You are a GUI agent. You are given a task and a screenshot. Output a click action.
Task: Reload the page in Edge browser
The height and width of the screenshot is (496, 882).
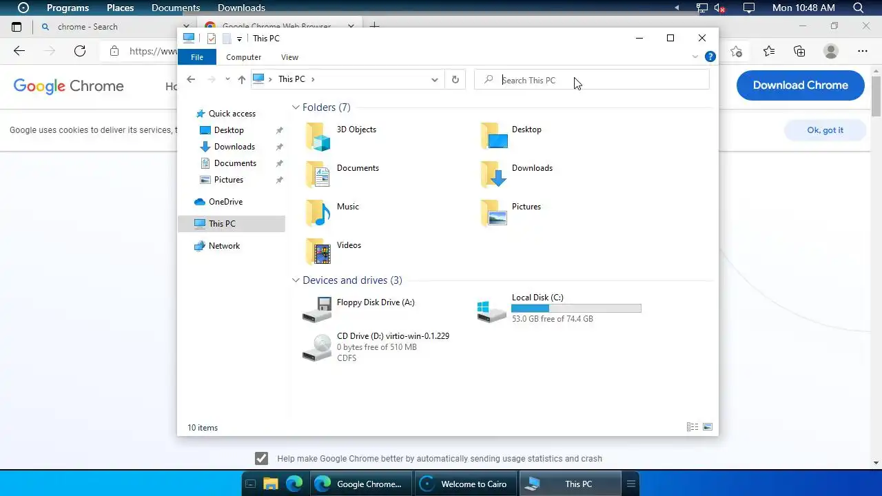click(x=80, y=51)
